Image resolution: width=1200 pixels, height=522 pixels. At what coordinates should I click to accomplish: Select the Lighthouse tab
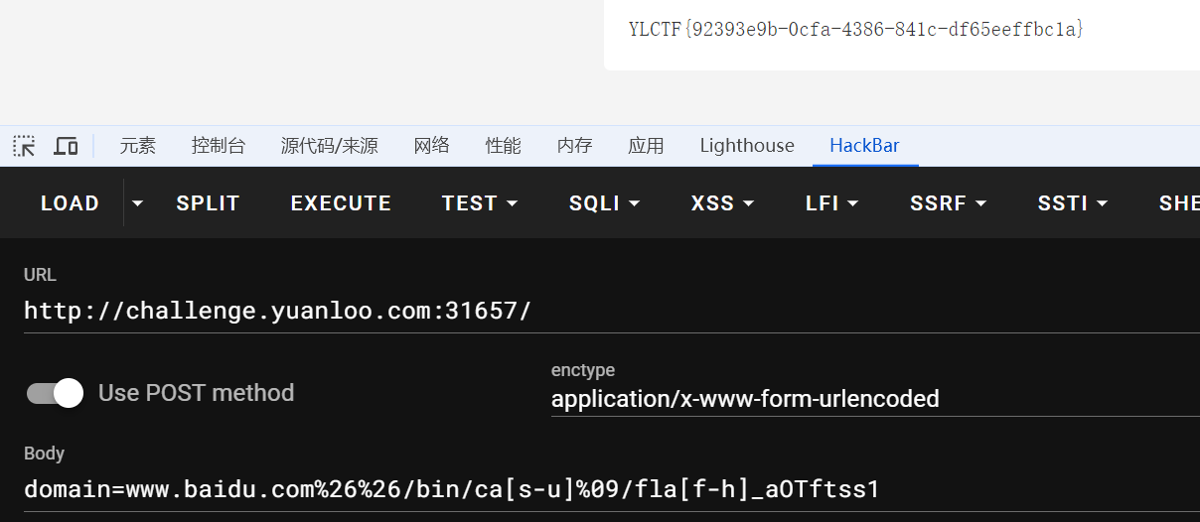pos(747,146)
